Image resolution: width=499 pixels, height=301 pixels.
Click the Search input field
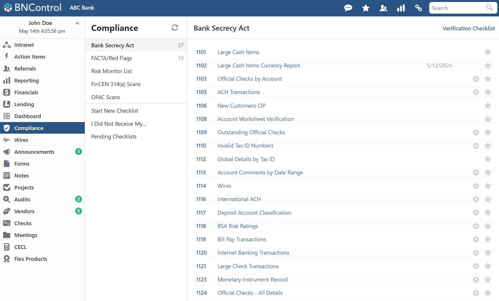[457, 8]
